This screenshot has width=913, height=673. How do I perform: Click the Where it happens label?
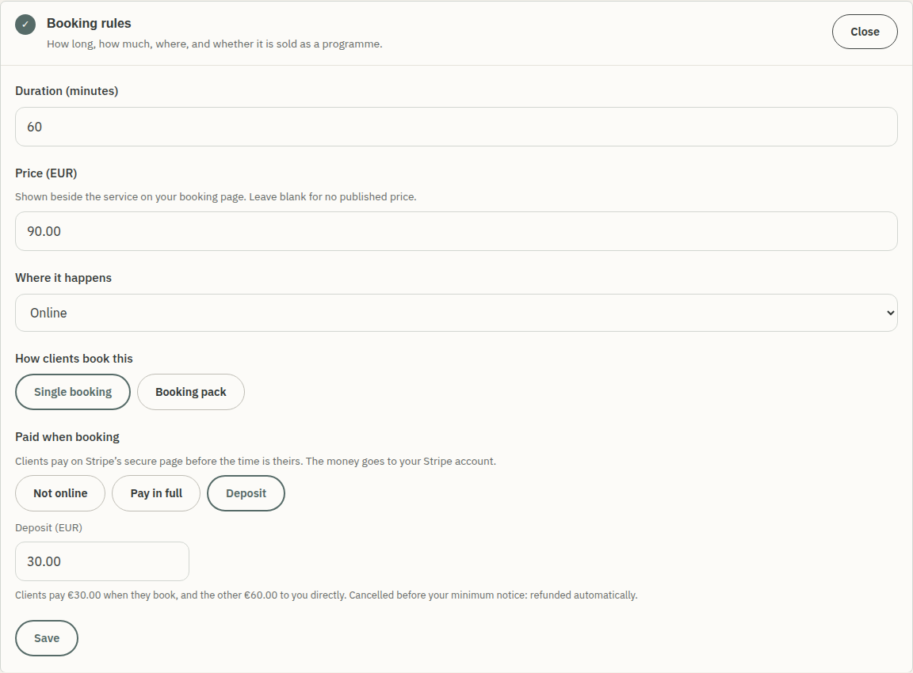click(x=63, y=278)
